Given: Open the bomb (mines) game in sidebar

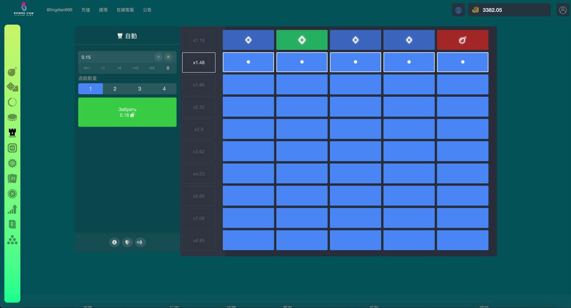Looking at the screenshot, I should (12, 72).
